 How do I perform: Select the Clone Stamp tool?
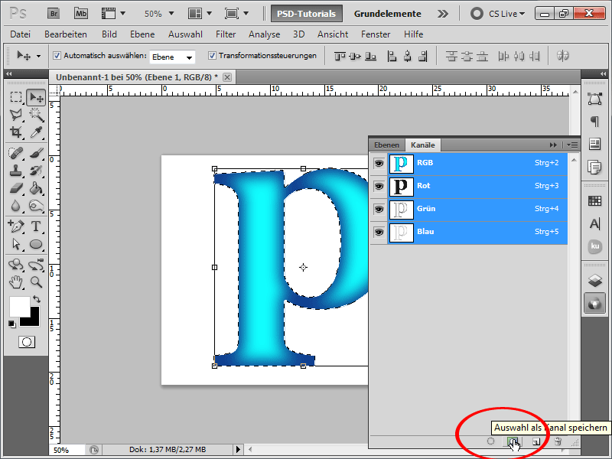click(15, 171)
